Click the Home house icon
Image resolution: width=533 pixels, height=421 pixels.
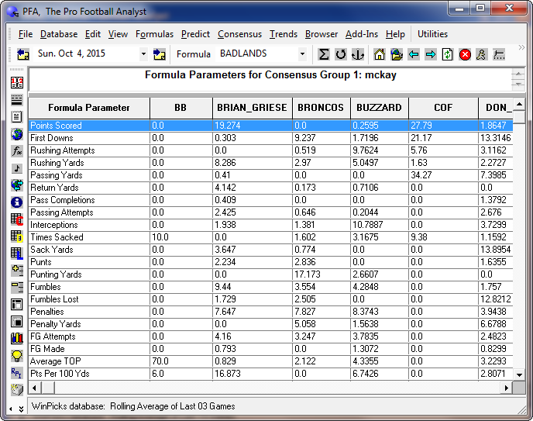click(x=380, y=54)
